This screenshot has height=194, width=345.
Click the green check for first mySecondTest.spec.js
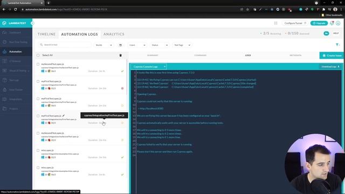[122, 71]
